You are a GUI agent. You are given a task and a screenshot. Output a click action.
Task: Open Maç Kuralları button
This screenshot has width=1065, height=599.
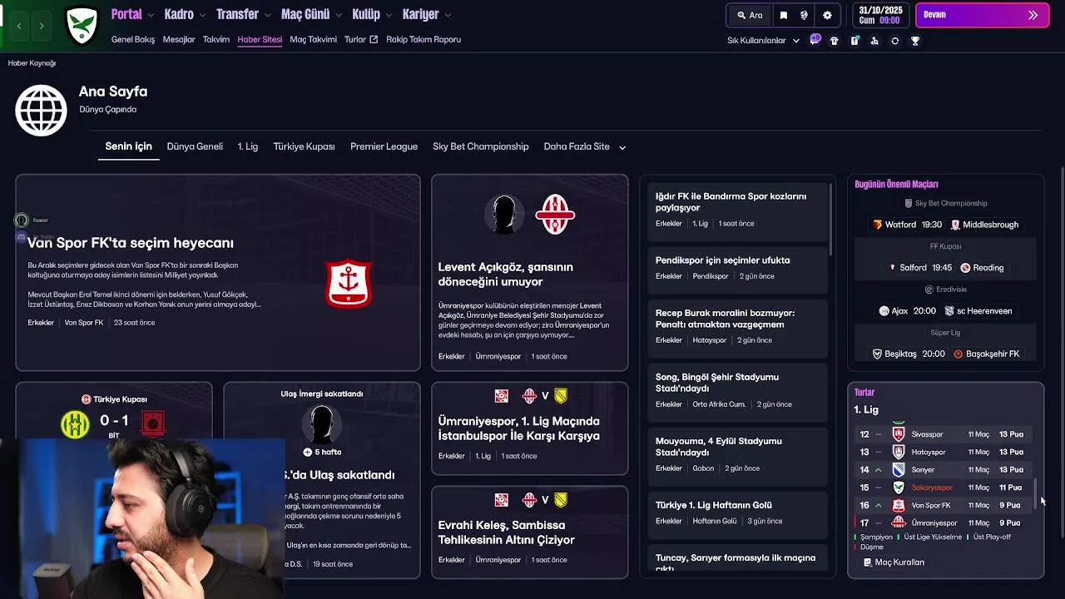click(x=894, y=562)
